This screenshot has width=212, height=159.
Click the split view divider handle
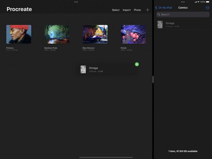click(x=153, y=79)
